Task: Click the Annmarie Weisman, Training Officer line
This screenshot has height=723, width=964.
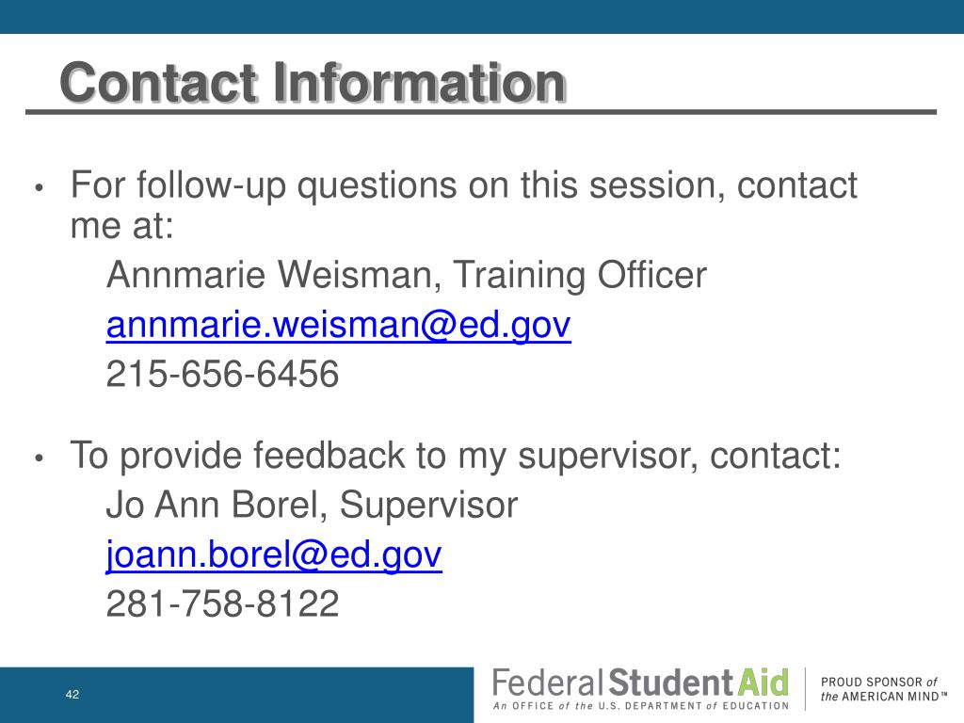Action: pos(407,275)
